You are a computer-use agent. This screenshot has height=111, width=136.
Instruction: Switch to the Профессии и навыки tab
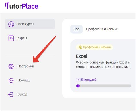tap(102, 29)
